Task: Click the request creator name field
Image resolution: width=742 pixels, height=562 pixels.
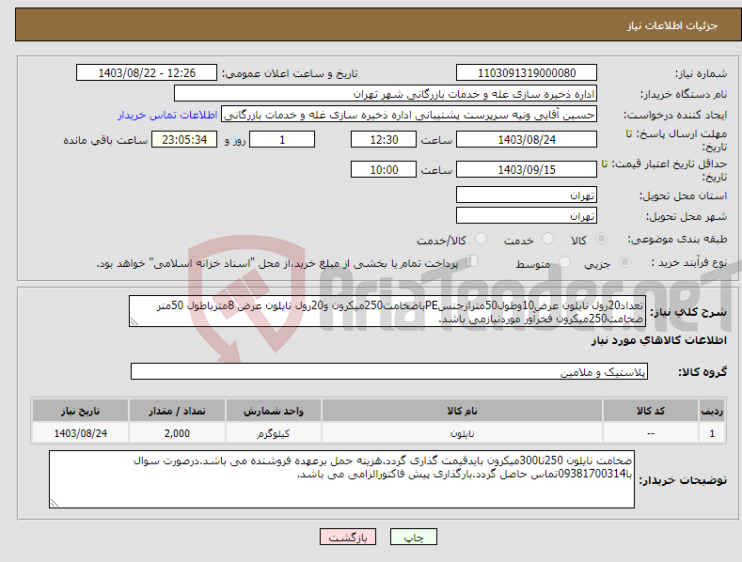Action: (409, 115)
